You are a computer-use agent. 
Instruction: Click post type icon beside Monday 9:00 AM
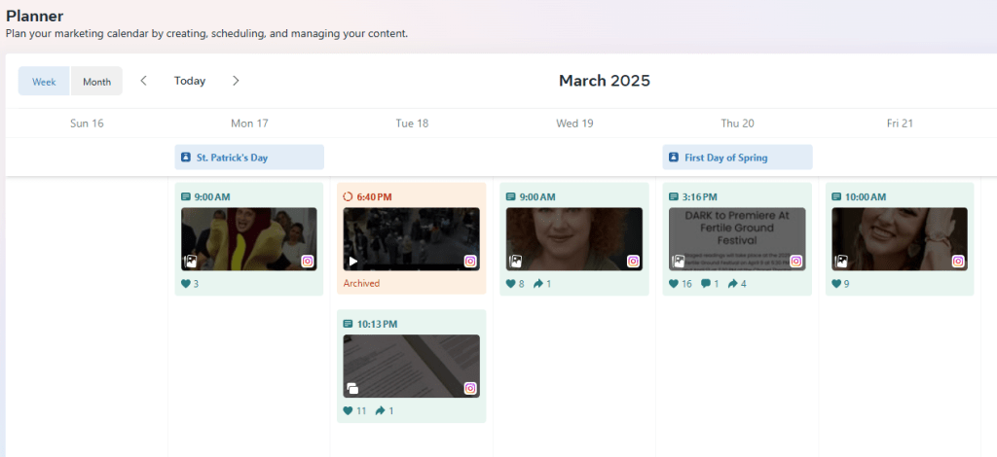(186, 196)
